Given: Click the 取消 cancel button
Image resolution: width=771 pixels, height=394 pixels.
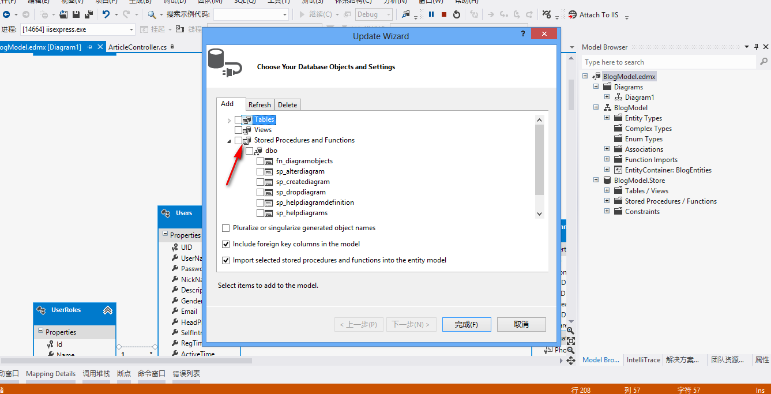Looking at the screenshot, I should (521, 324).
